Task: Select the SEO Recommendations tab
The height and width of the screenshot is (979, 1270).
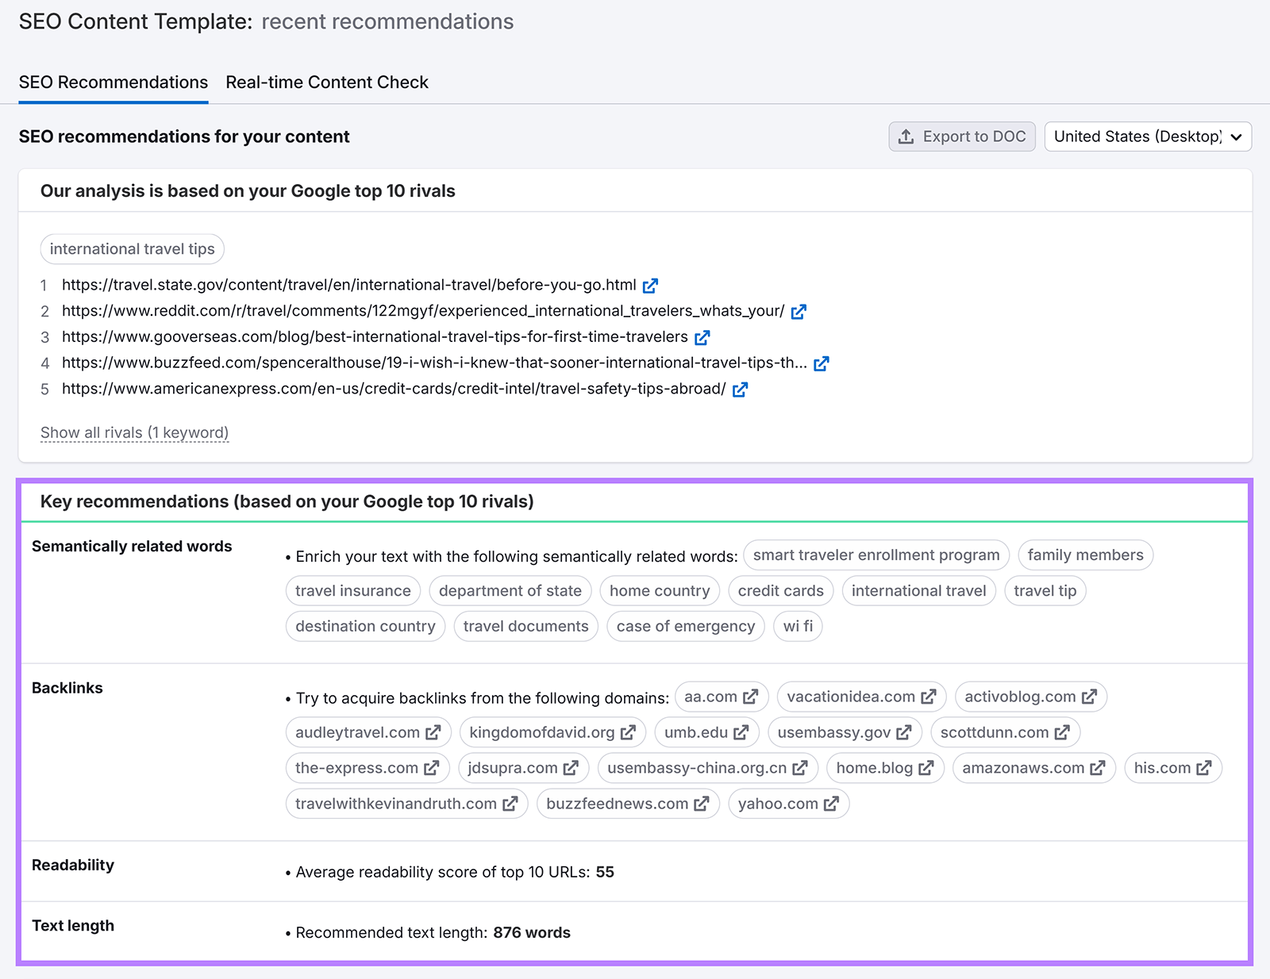Action: [x=114, y=83]
